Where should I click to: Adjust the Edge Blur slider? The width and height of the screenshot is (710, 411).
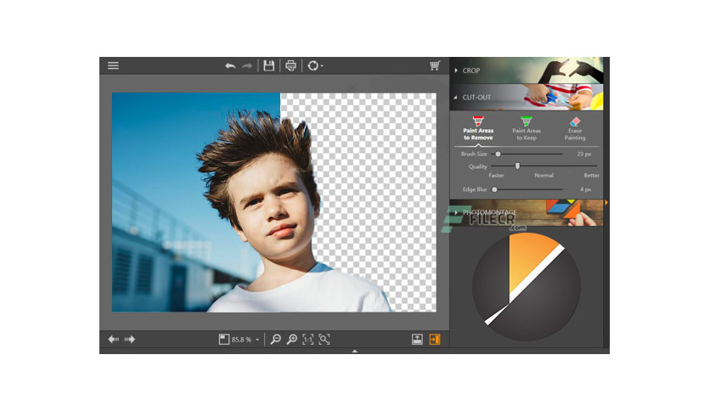click(x=494, y=189)
